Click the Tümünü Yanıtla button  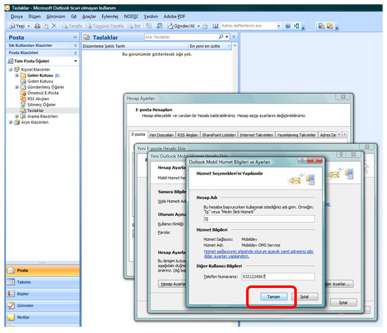pyautogui.click(x=105, y=26)
